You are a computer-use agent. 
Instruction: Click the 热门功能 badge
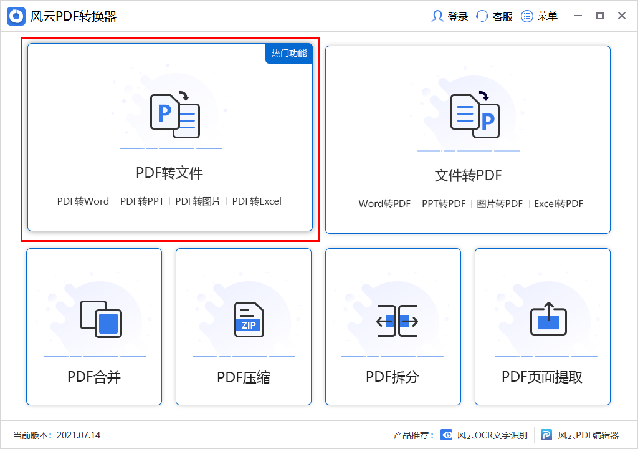point(289,54)
